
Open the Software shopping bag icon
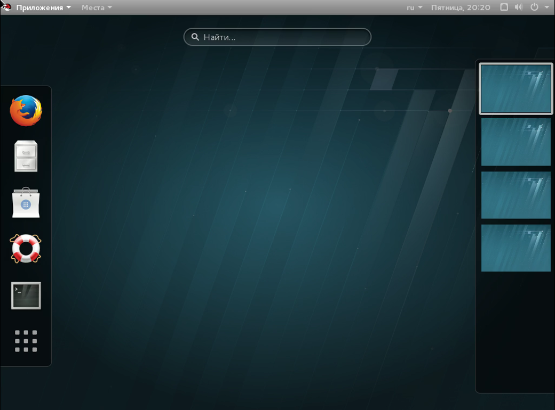pyautogui.click(x=26, y=203)
